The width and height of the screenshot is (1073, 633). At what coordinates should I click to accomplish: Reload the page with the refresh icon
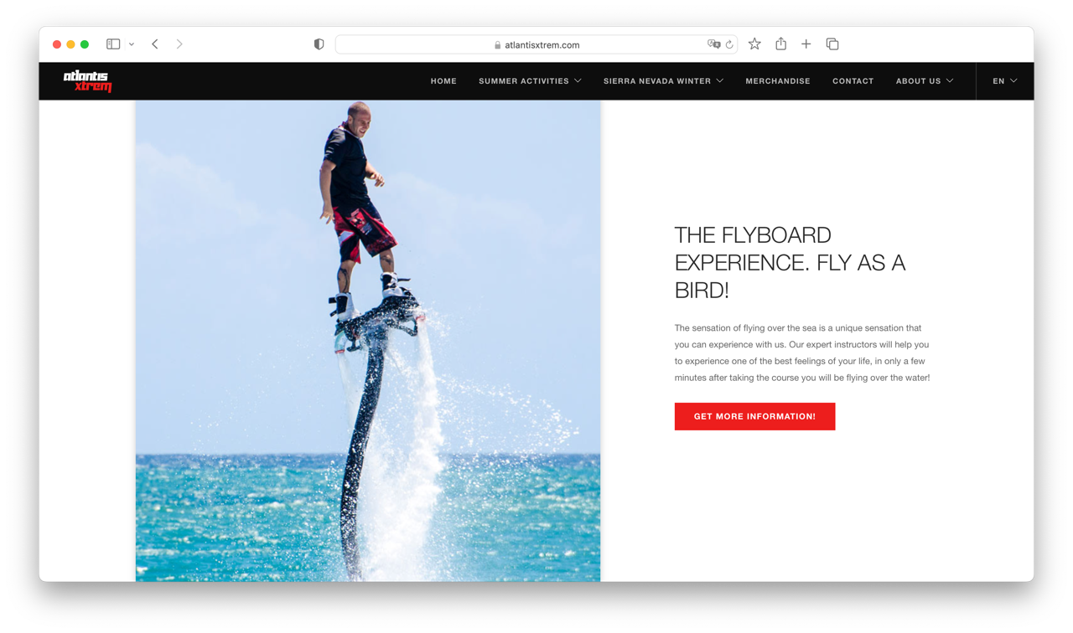pyautogui.click(x=729, y=44)
